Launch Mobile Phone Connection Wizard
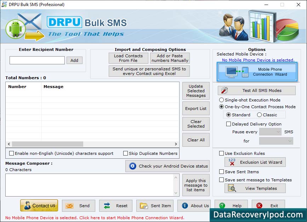This screenshot has width=307, height=222. pyautogui.click(x=257, y=72)
